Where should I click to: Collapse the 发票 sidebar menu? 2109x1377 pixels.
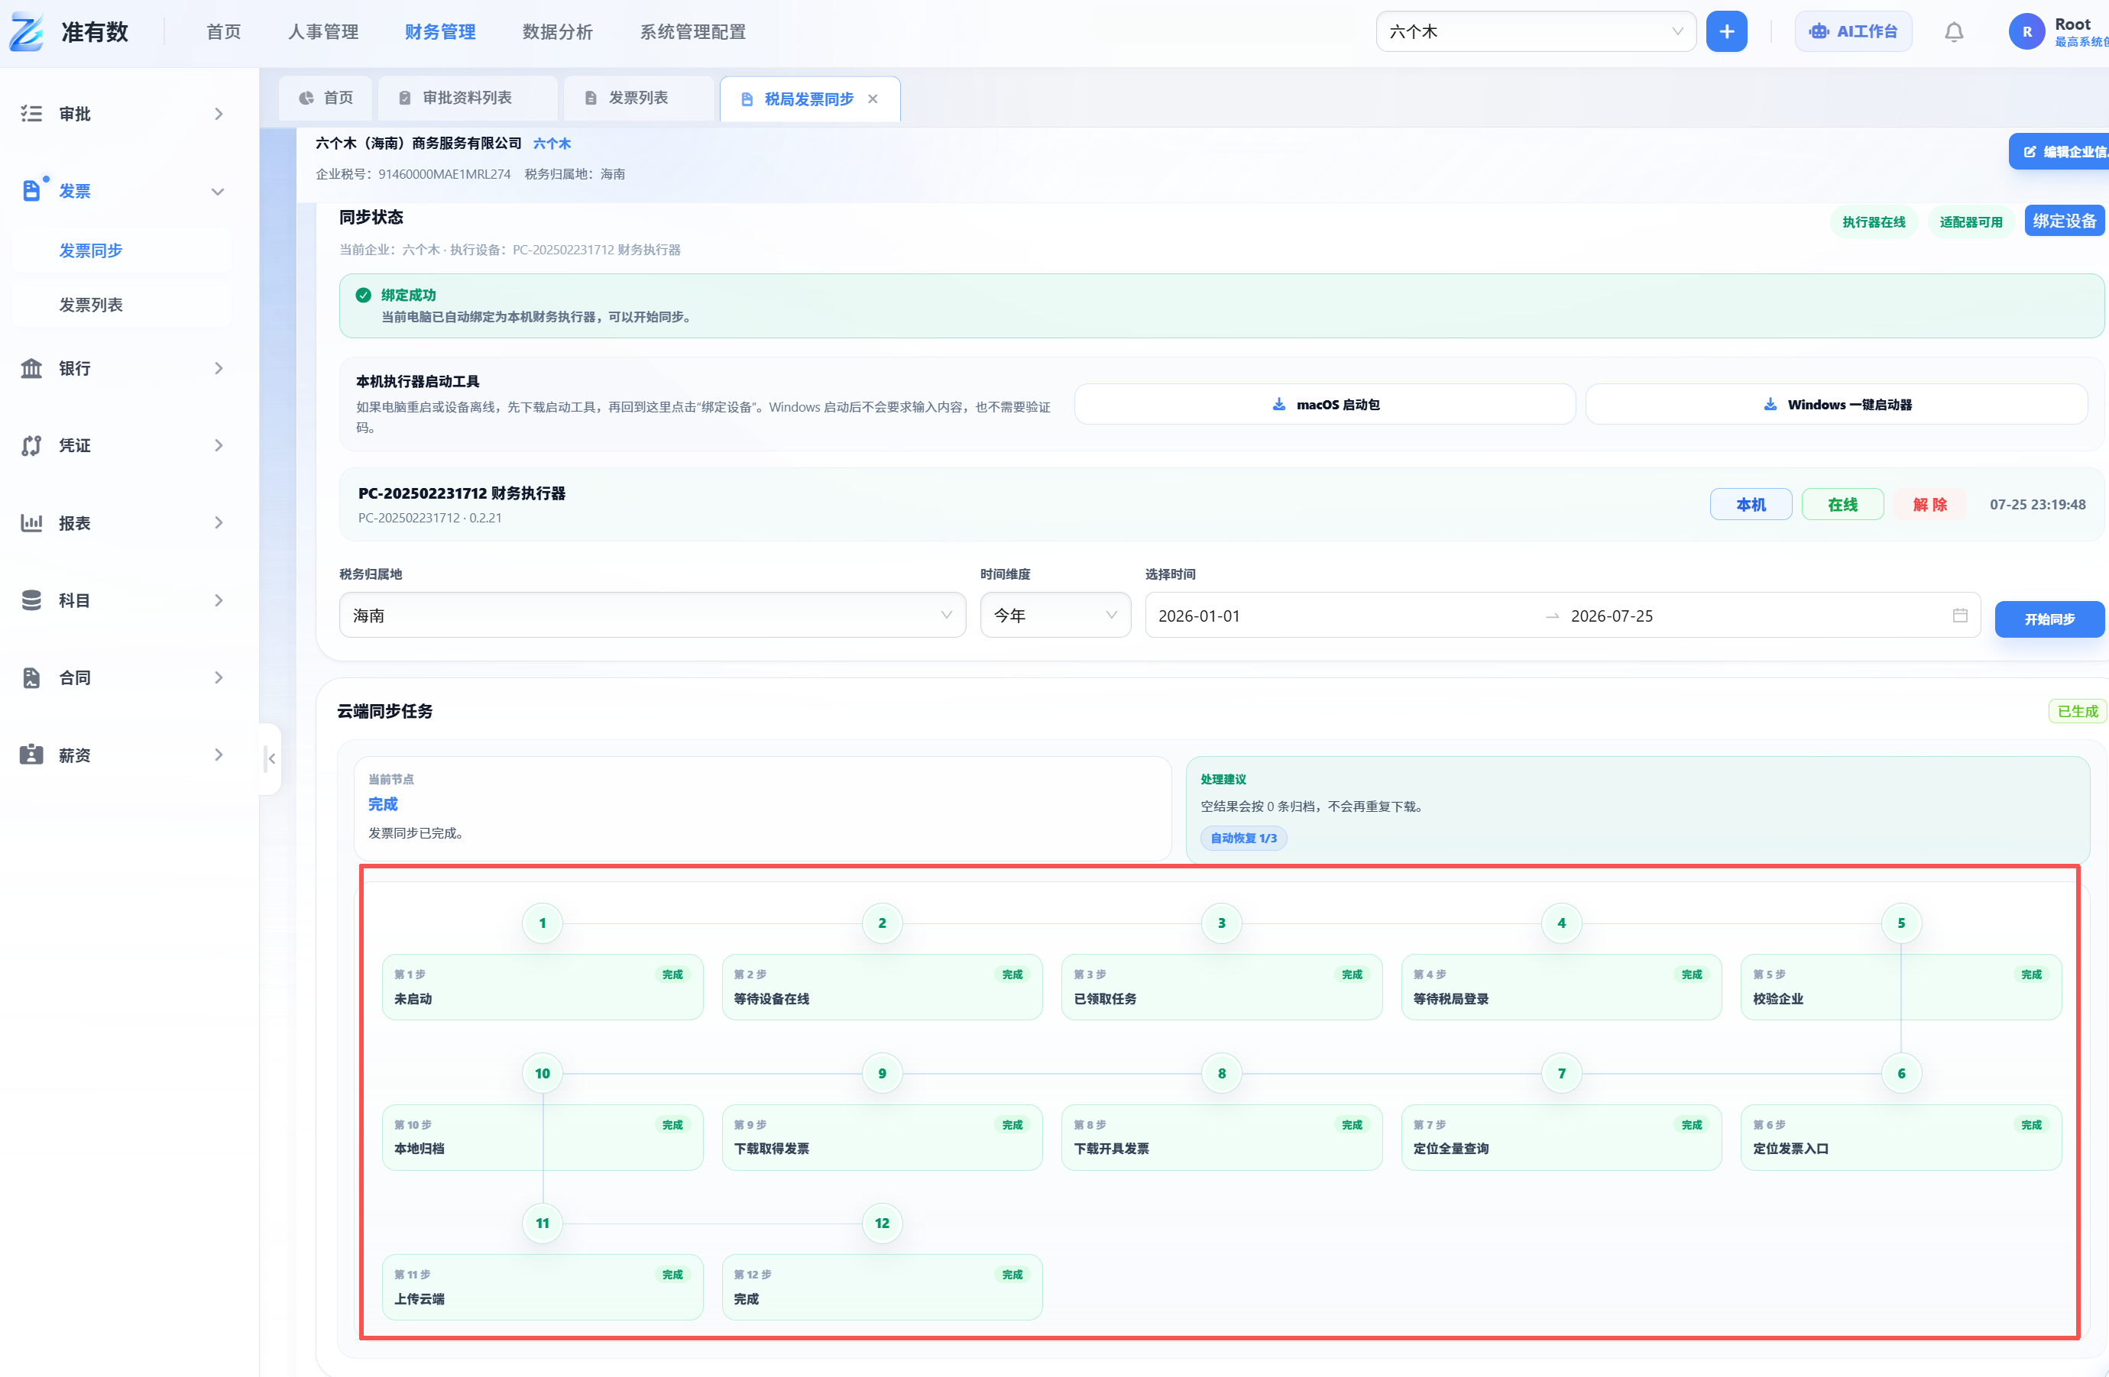coord(218,191)
